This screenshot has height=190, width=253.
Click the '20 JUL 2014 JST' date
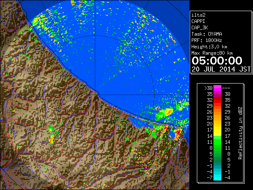pos(221,69)
